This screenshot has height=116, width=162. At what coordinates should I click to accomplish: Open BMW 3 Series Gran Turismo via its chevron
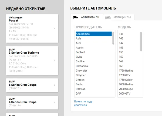(54, 60)
